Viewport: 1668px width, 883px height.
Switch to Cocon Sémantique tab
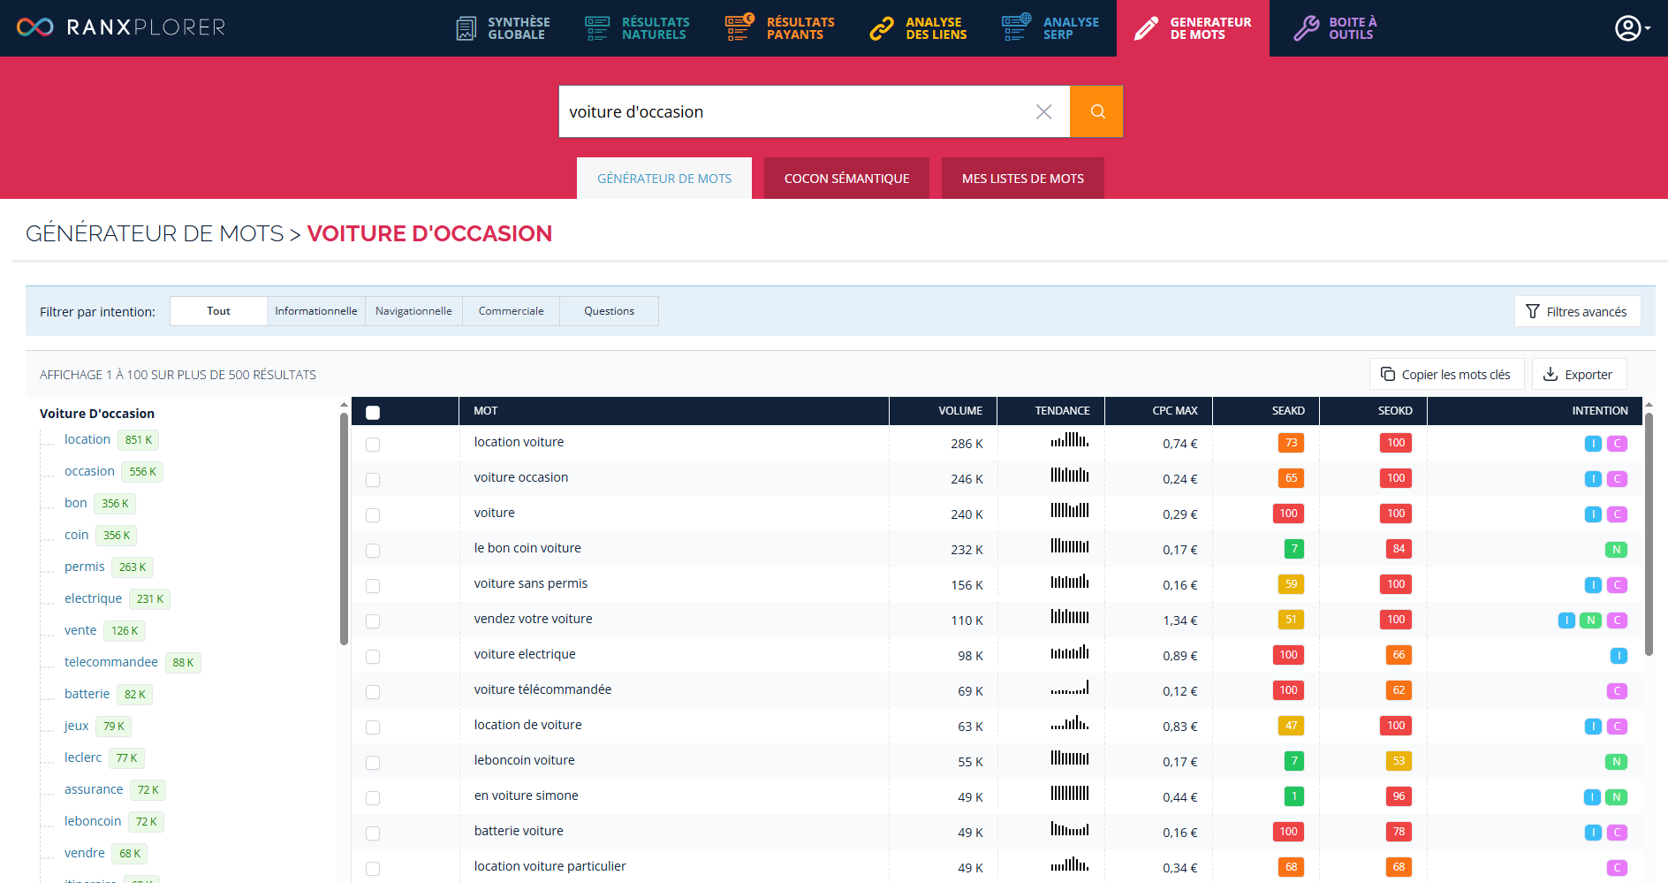846,179
